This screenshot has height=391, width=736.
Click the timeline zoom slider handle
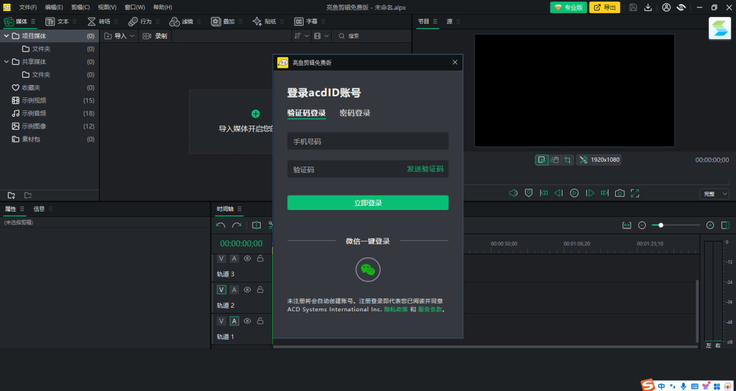click(x=661, y=226)
